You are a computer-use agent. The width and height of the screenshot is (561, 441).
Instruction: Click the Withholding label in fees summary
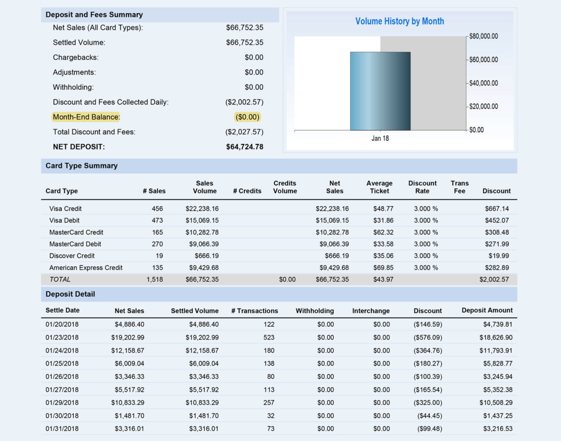(73, 87)
